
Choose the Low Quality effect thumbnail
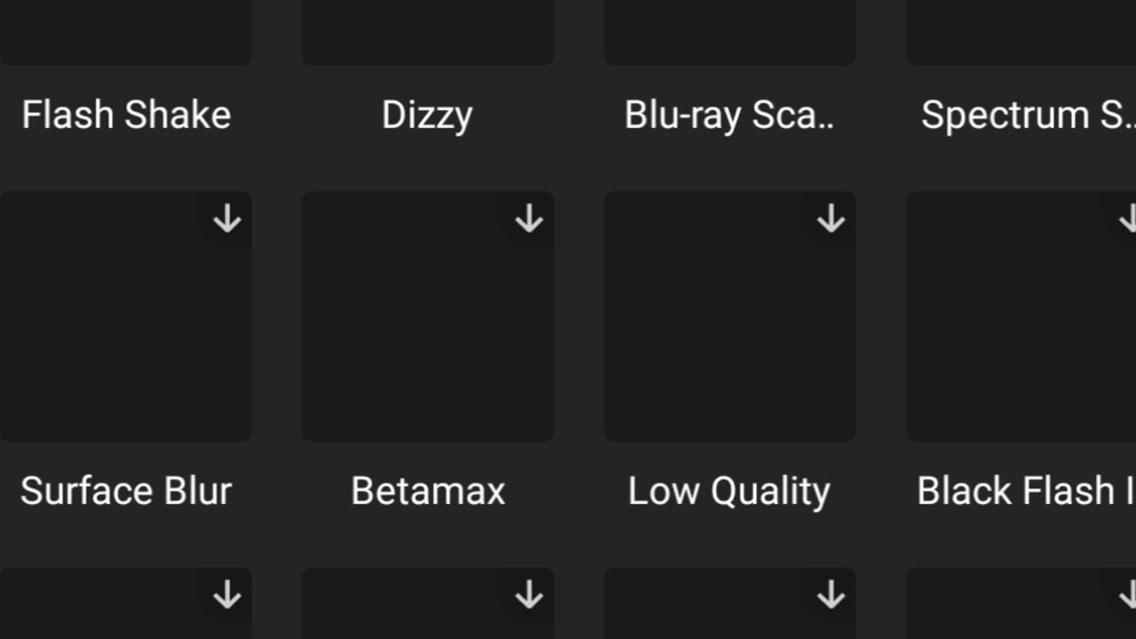point(730,317)
